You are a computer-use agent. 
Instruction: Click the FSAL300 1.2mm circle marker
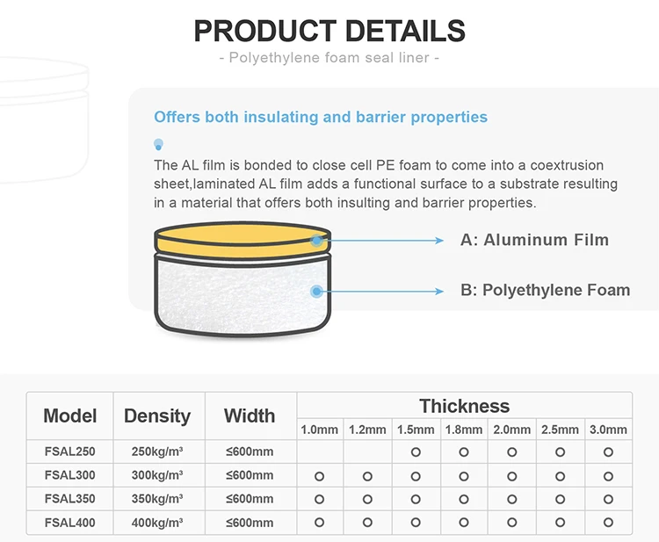(367, 476)
